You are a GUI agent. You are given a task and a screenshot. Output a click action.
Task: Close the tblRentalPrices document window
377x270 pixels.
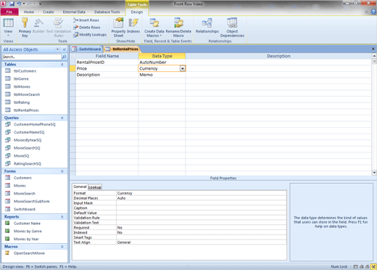(x=373, y=49)
